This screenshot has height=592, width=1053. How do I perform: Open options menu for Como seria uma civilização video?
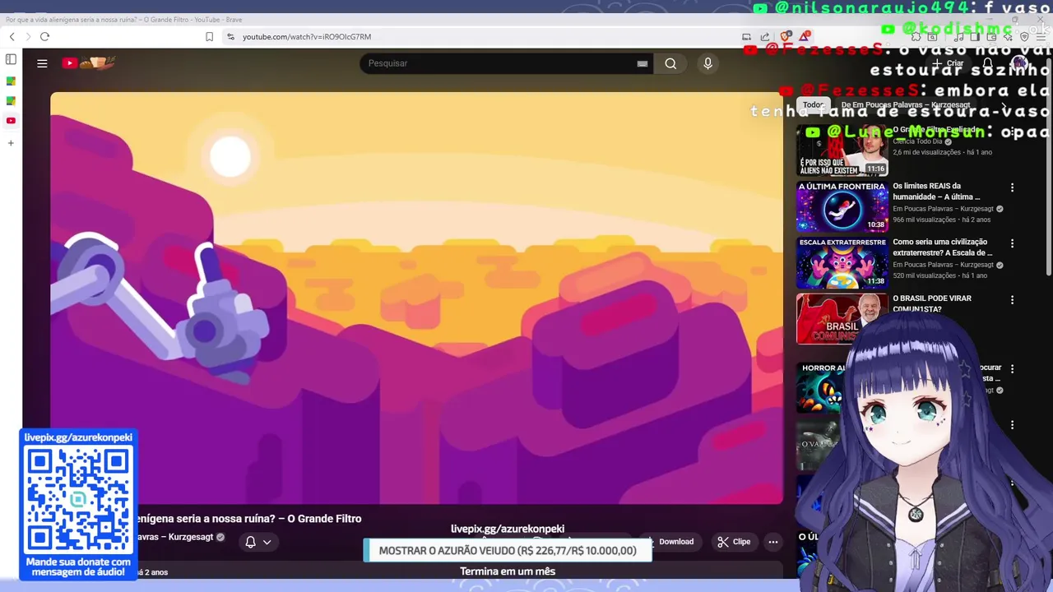click(x=1012, y=243)
